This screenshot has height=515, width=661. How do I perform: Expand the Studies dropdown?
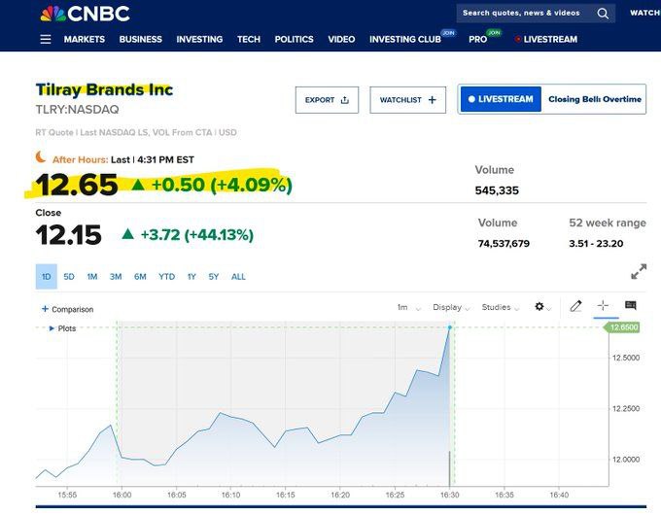click(x=501, y=308)
